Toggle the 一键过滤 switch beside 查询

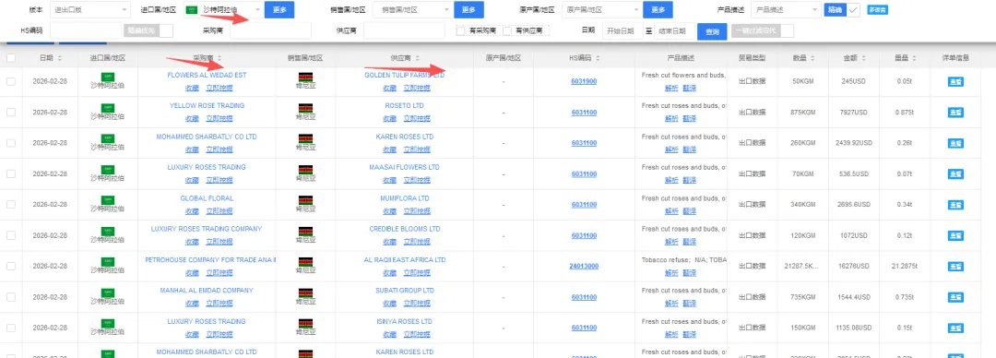pyautogui.click(x=763, y=30)
